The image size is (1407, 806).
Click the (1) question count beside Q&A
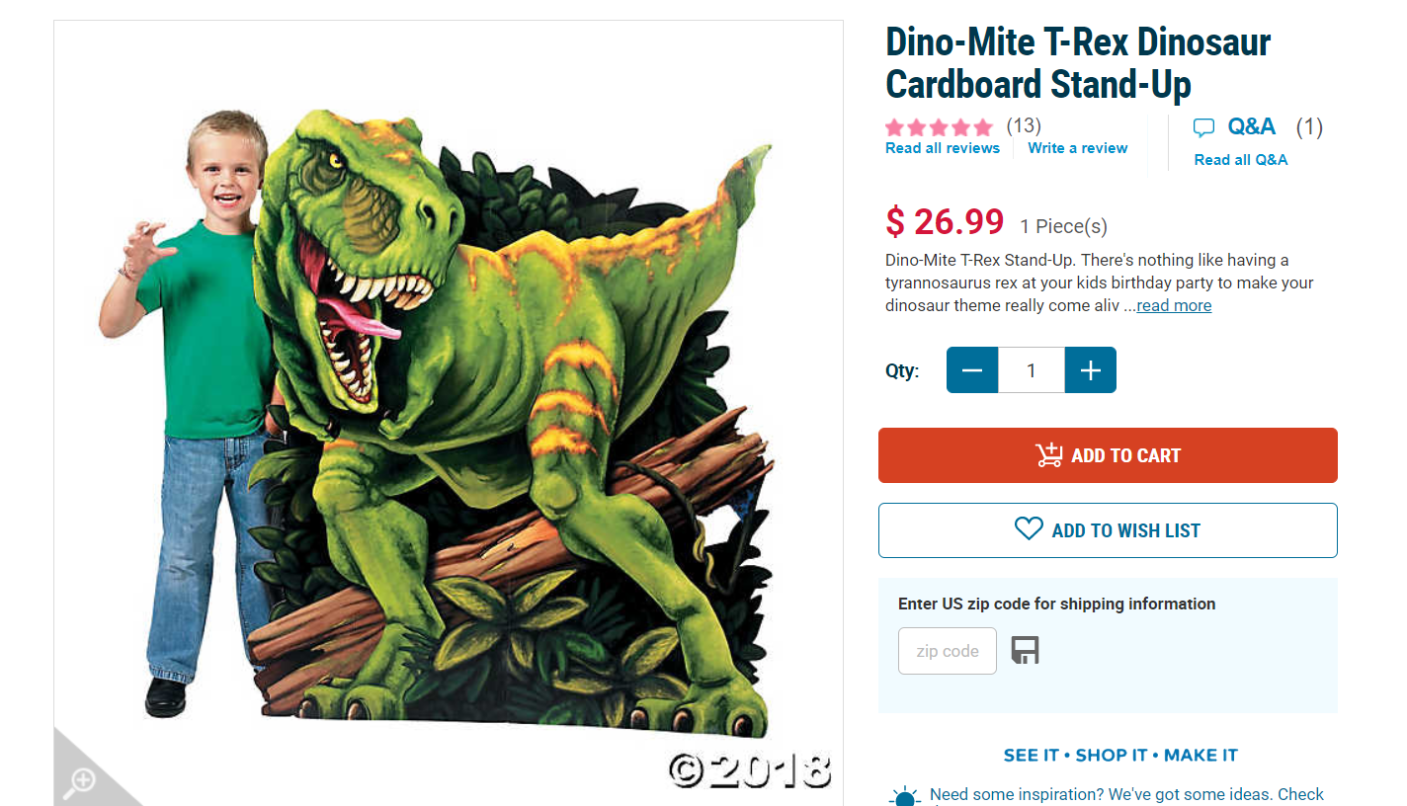click(1308, 126)
